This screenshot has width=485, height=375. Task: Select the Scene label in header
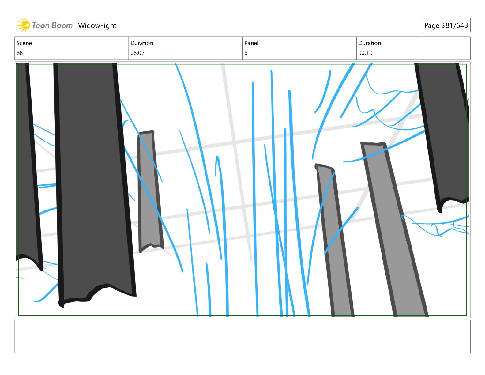click(24, 43)
